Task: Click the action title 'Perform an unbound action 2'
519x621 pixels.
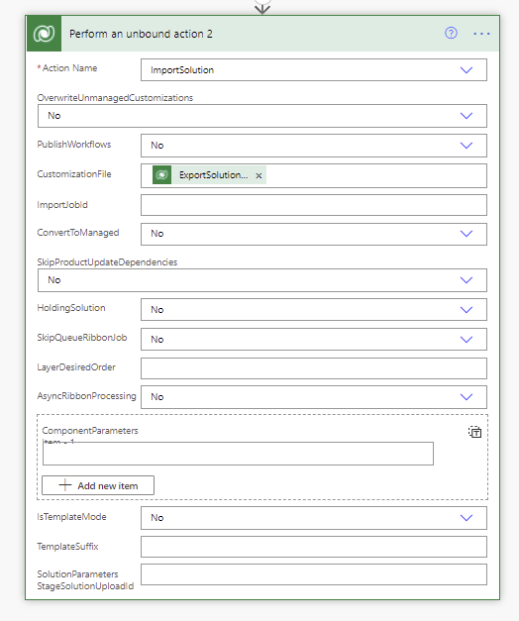Action: 141,34
